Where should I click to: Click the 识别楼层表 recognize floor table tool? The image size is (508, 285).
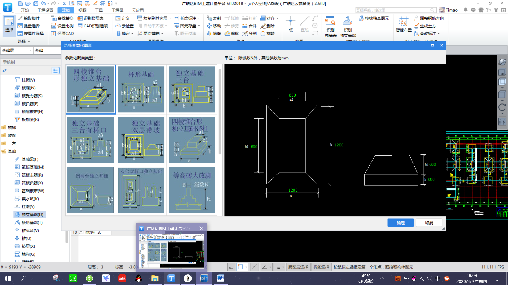90,18
